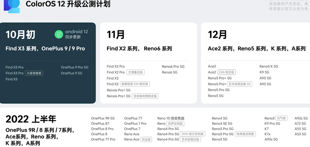Click the "A95 5G" entry
This screenshot has width=310, height=147.
(265, 78)
